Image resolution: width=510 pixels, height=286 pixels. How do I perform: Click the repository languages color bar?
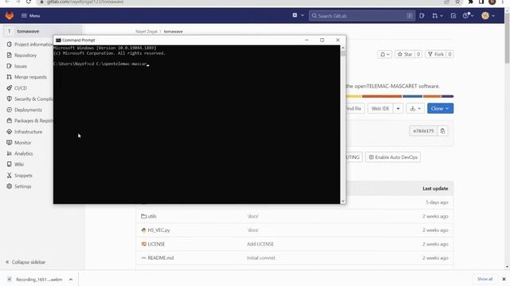point(400,96)
